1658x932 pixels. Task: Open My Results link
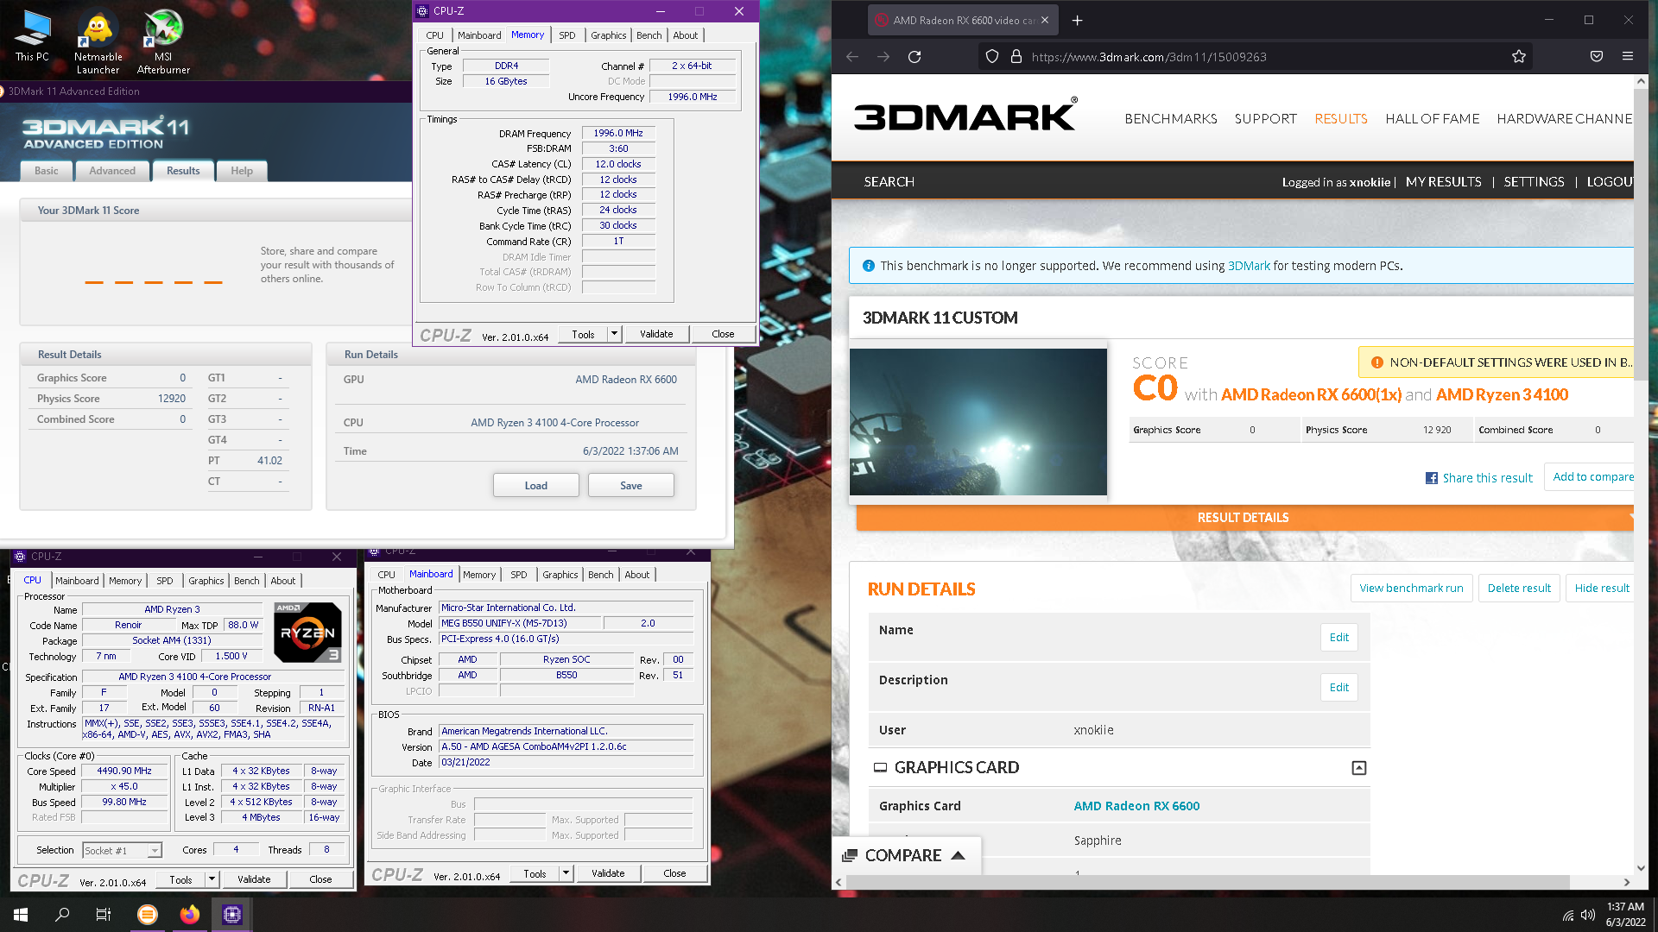point(1443,181)
